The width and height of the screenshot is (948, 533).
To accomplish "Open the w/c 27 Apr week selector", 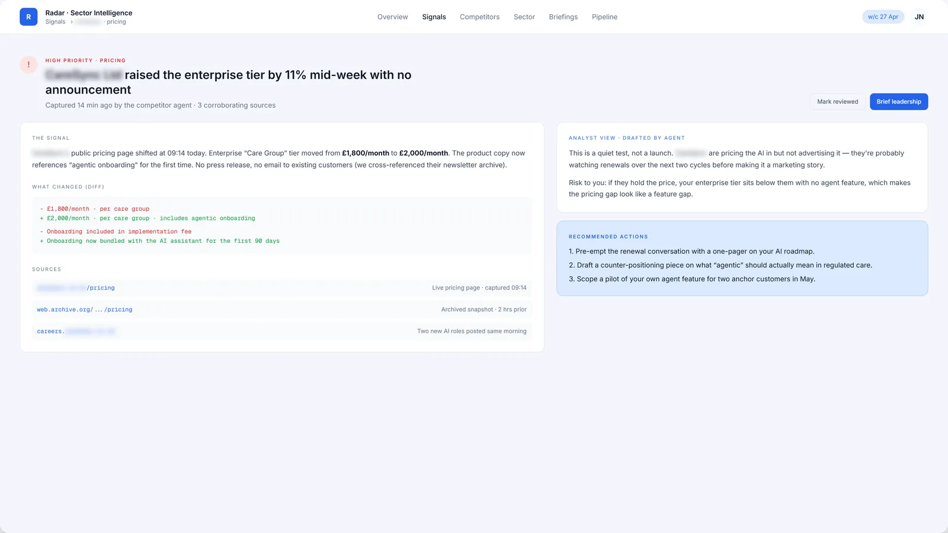I will 883,17.
